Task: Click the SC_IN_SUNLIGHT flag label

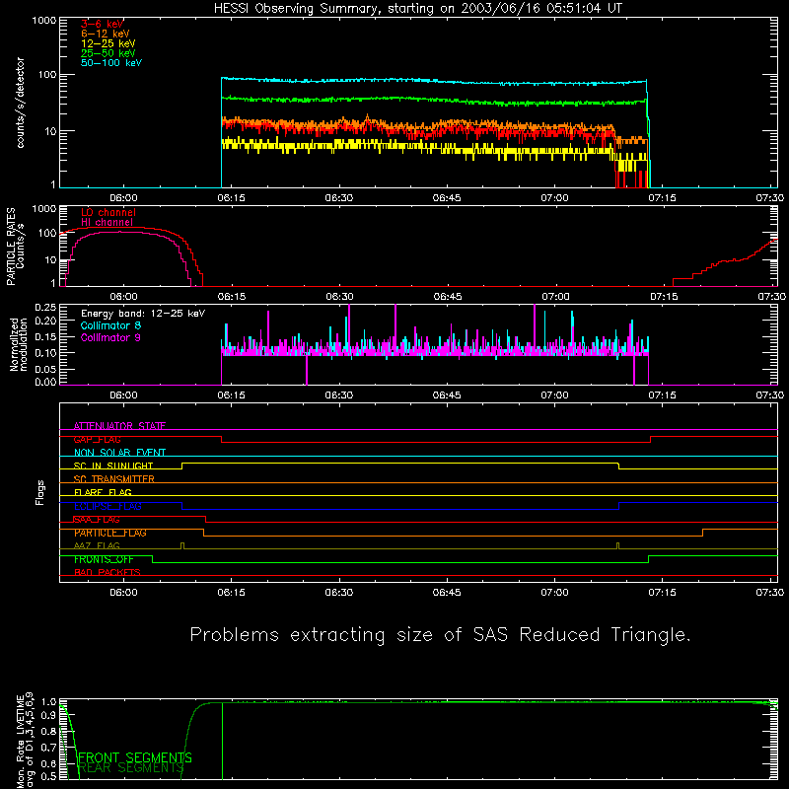Action: 113,466
